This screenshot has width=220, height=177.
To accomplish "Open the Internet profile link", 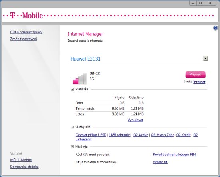I will pyautogui.click(x=199, y=82).
